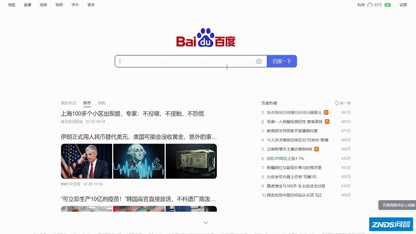This screenshot has height=234, width=416.
Task: Open hot search 6月CPI同比上涨1.1%
Action: (x=285, y=159)
